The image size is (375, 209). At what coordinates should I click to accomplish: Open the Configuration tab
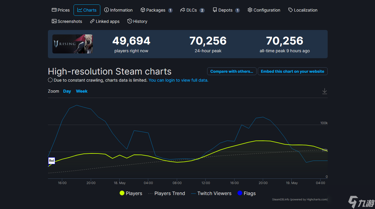(x=264, y=10)
